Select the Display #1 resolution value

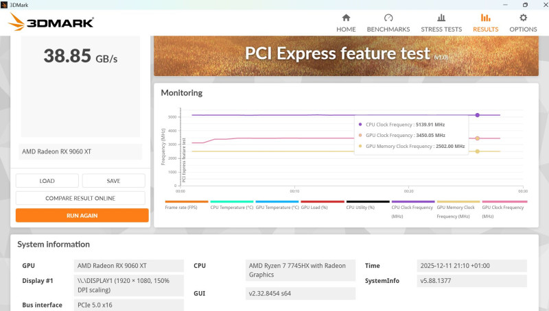[129, 286]
